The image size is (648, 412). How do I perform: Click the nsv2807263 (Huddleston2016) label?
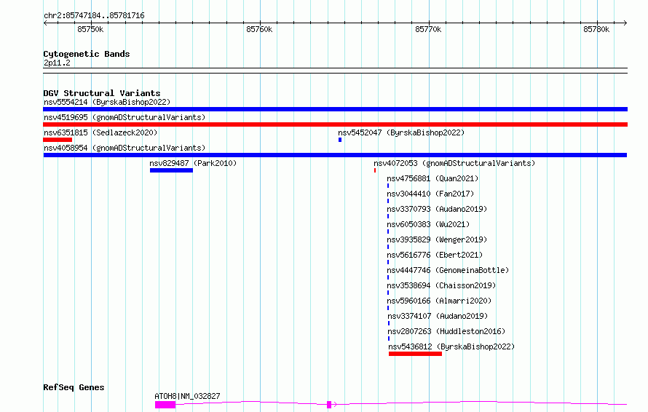(446, 331)
